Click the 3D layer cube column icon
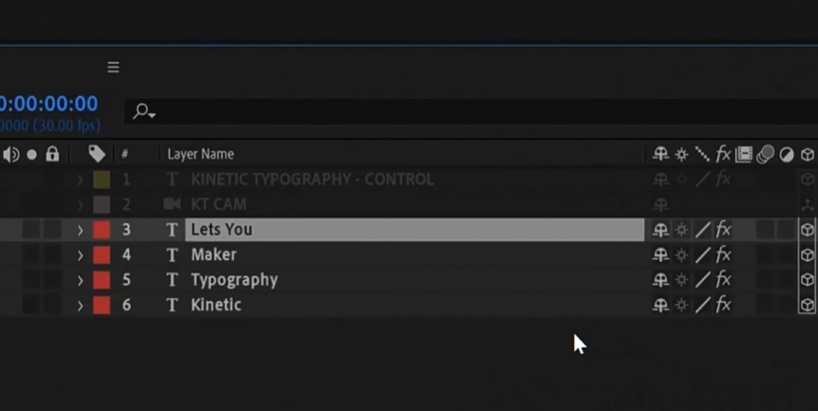Image resolution: width=818 pixels, height=411 pixels. [807, 154]
